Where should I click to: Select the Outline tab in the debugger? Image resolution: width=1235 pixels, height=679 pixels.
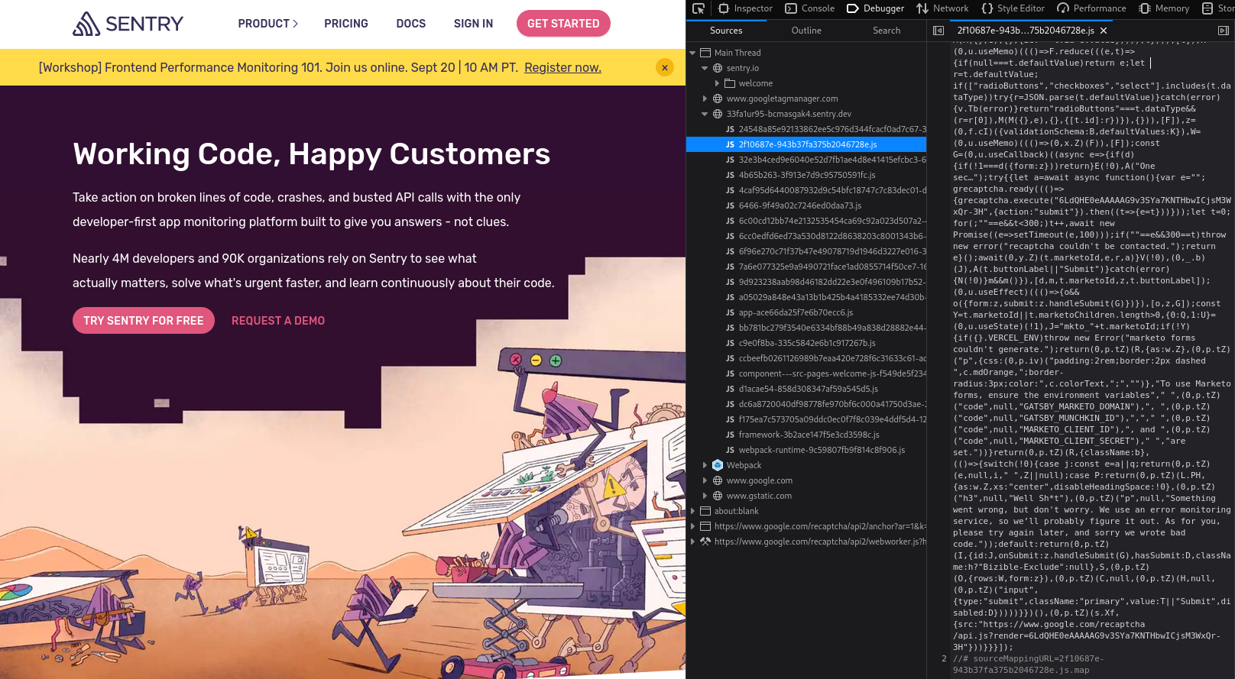[806, 31]
